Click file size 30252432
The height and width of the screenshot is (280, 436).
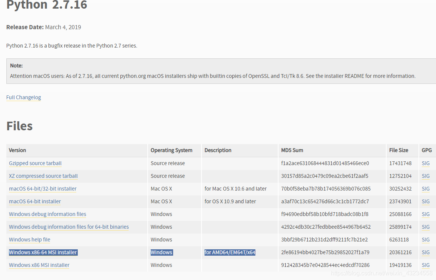point(400,189)
